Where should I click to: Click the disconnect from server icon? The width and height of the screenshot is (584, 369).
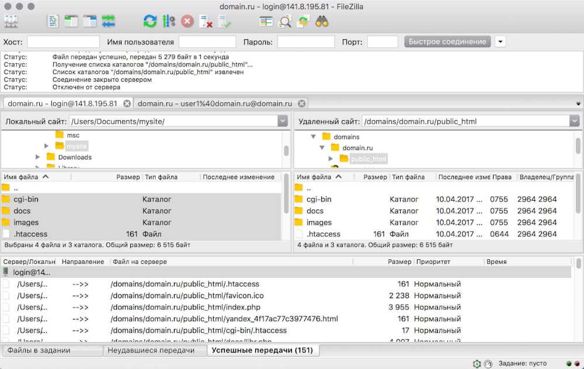(x=206, y=22)
